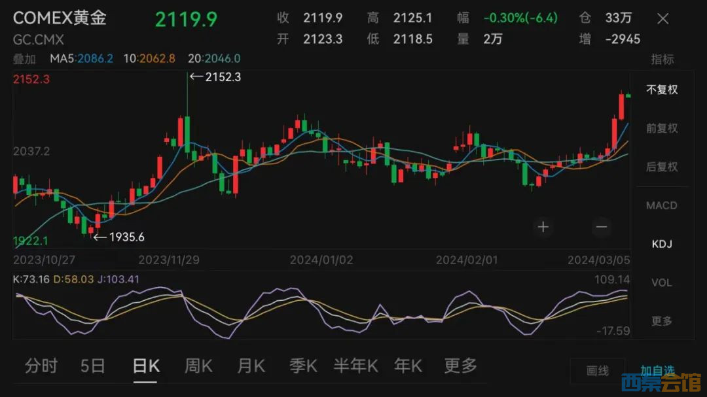The image size is (707, 397).
Task: Open the 年K yearly candlestick tab
Action: (x=408, y=366)
